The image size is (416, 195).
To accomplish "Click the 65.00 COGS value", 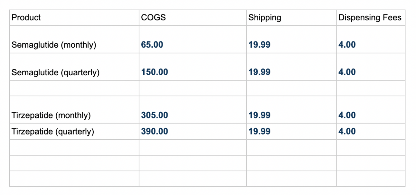I will pos(152,45).
